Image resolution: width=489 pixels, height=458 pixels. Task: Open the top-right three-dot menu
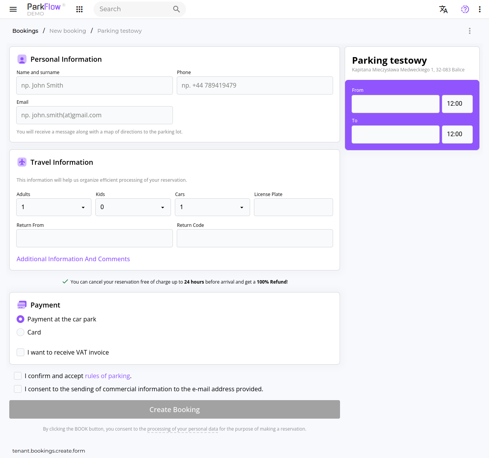click(x=479, y=9)
